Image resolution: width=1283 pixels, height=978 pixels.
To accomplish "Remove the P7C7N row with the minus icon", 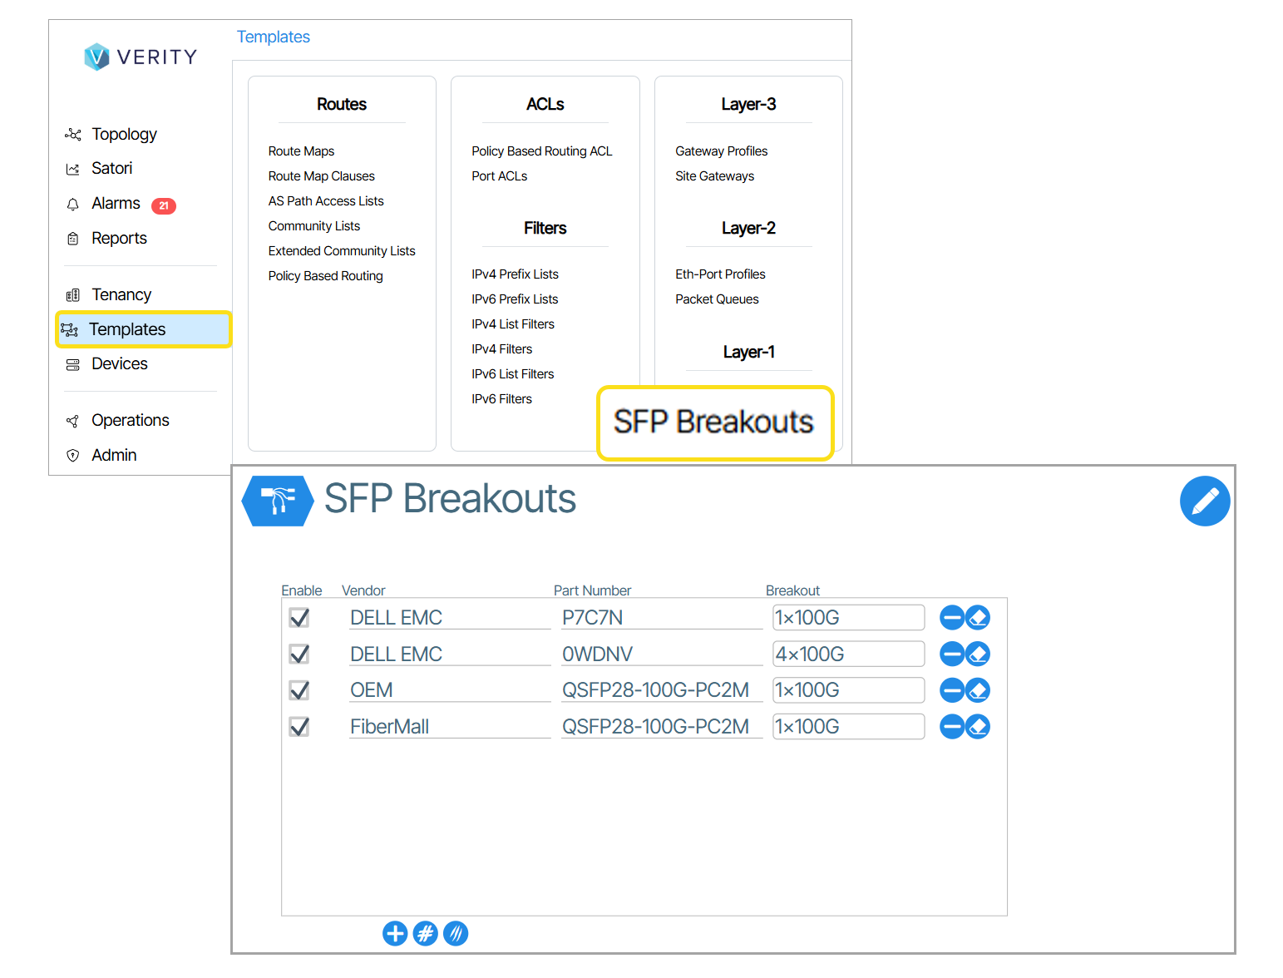I will pos(951,618).
